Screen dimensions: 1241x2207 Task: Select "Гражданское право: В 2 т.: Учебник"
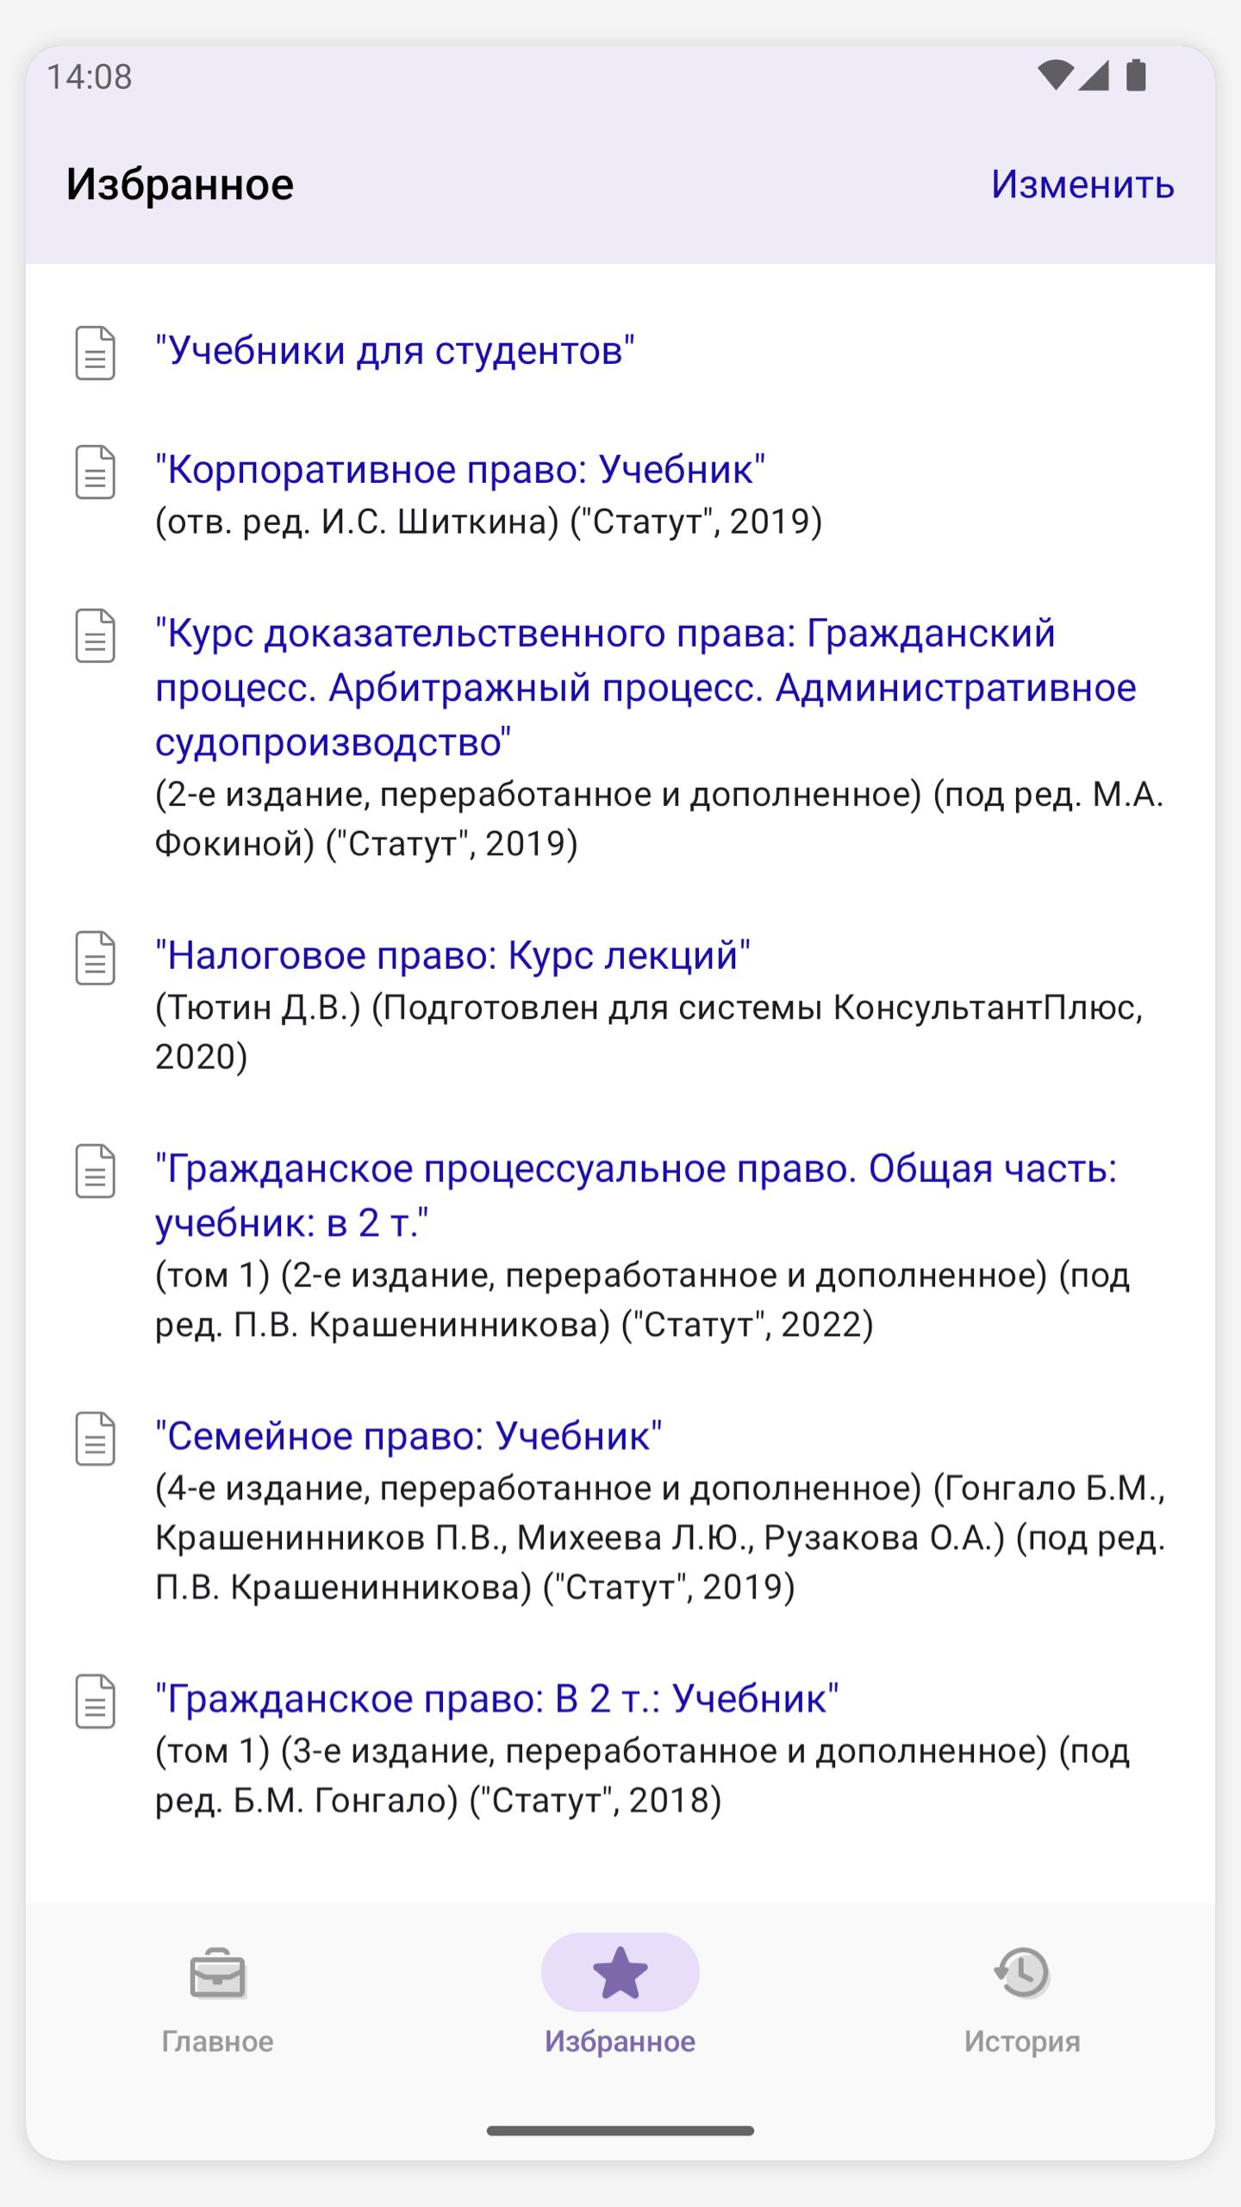click(x=496, y=1699)
